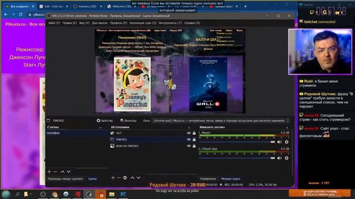Open the FC failchat taskbar icon
The height and width of the screenshot is (199, 355).
point(123,194)
